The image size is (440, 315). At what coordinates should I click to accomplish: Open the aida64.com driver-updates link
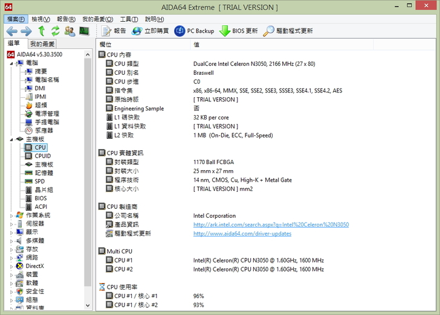(242, 234)
